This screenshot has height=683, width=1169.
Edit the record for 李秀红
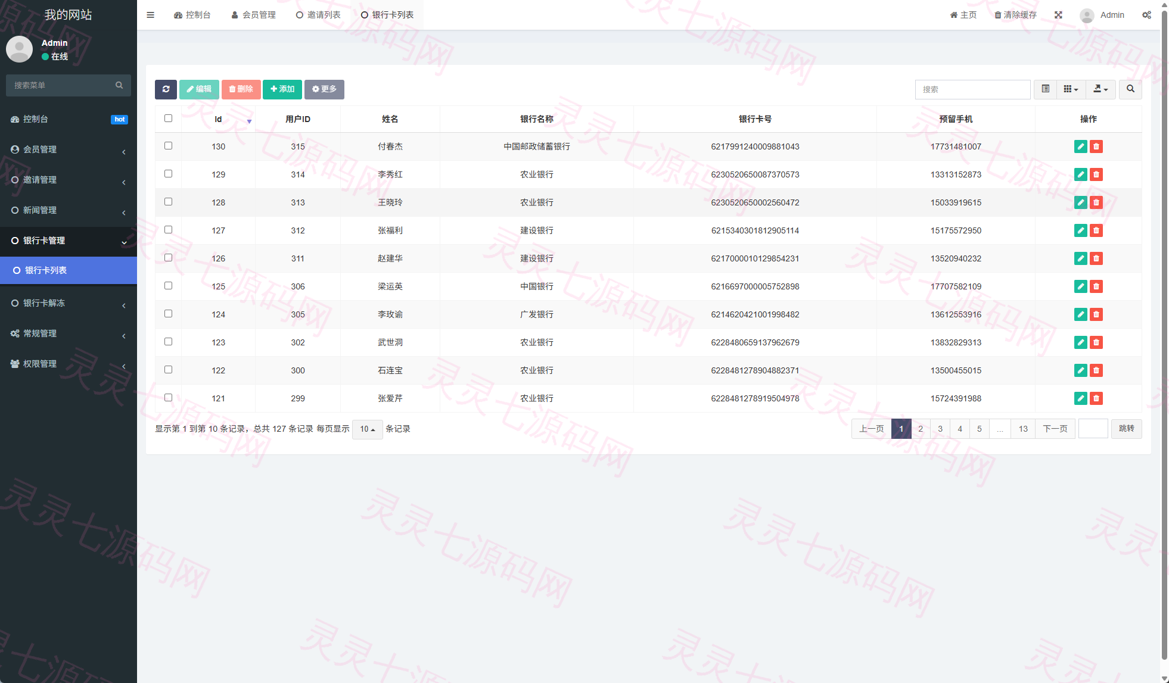pyautogui.click(x=1080, y=174)
